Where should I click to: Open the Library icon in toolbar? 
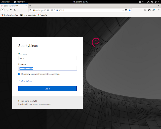click(x=145, y=10)
